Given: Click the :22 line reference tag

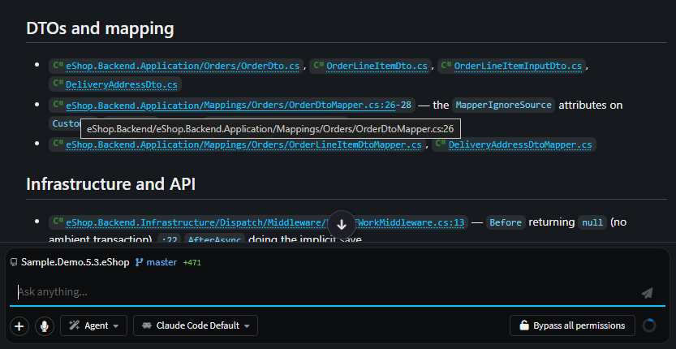Looking at the screenshot, I should (169, 240).
